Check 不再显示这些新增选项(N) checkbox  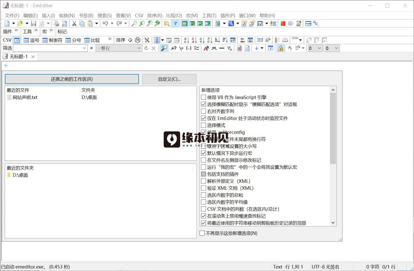click(x=202, y=233)
